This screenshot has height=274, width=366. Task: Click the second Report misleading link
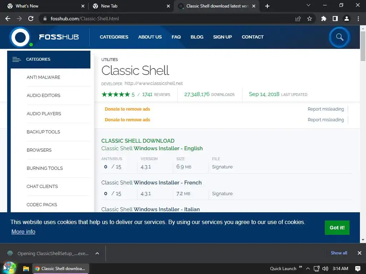click(326, 120)
